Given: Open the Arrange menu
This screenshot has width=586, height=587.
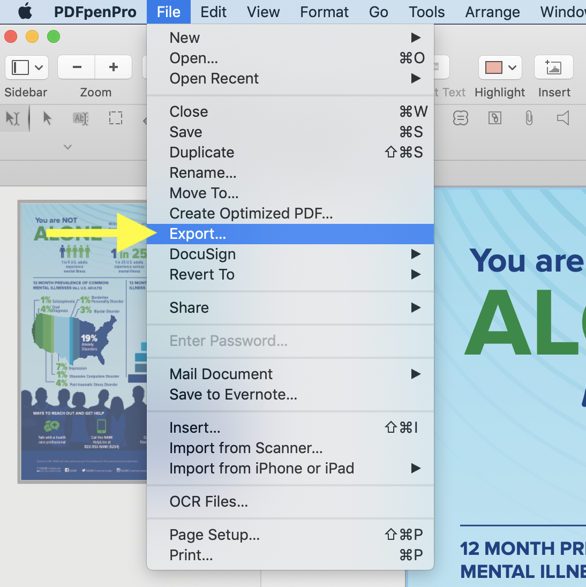Looking at the screenshot, I should pyautogui.click(x=492, y=12).
